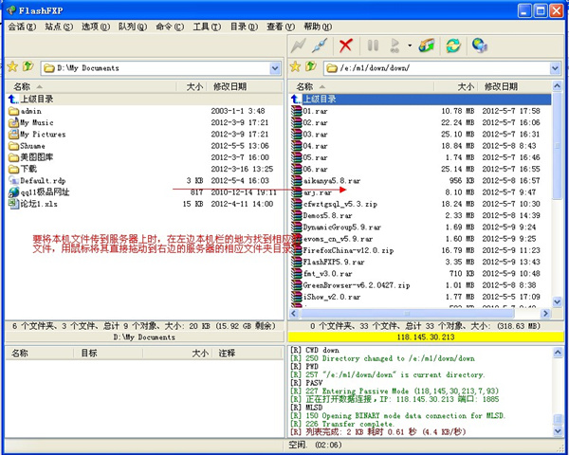Click the Disconnect plug icon in toolbar
Image resolution: width=569 pixels, height=455 pixels.
[x=321, y=45]
